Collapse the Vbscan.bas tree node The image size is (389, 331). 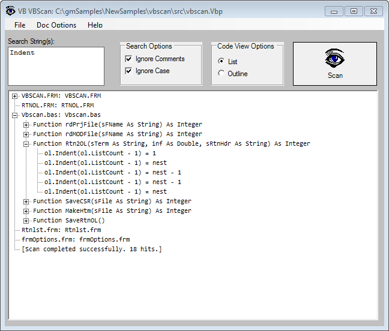(15, 115)
